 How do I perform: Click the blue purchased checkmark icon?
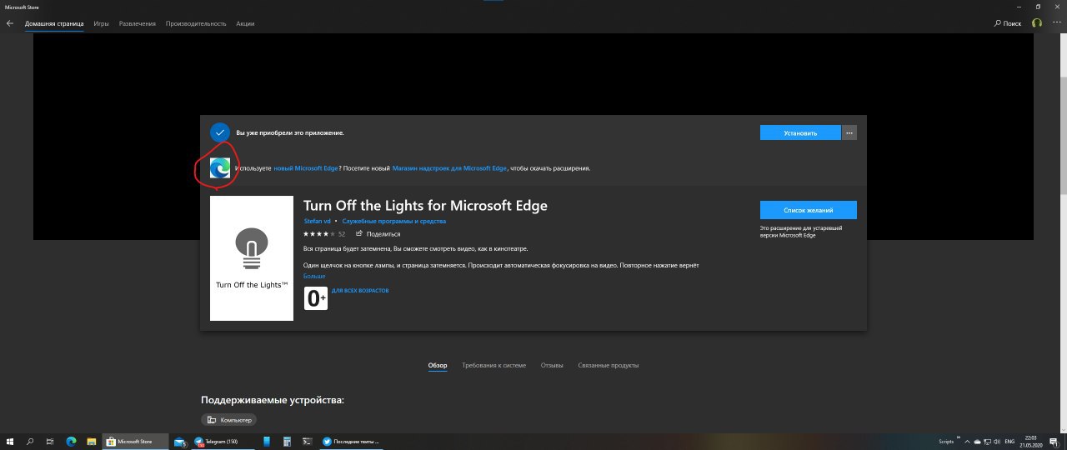(x=220, y=132)
